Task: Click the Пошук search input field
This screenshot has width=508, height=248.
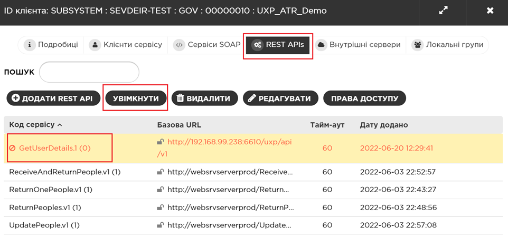Action: [x=89, y=72]
